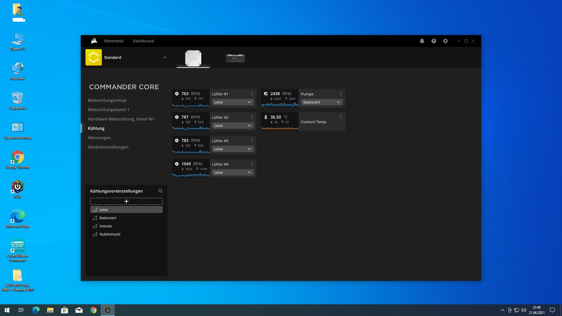Screen dimensions: 562x316
Task: Open the three-dot menu for Pumpe
Action: [341, 94]
